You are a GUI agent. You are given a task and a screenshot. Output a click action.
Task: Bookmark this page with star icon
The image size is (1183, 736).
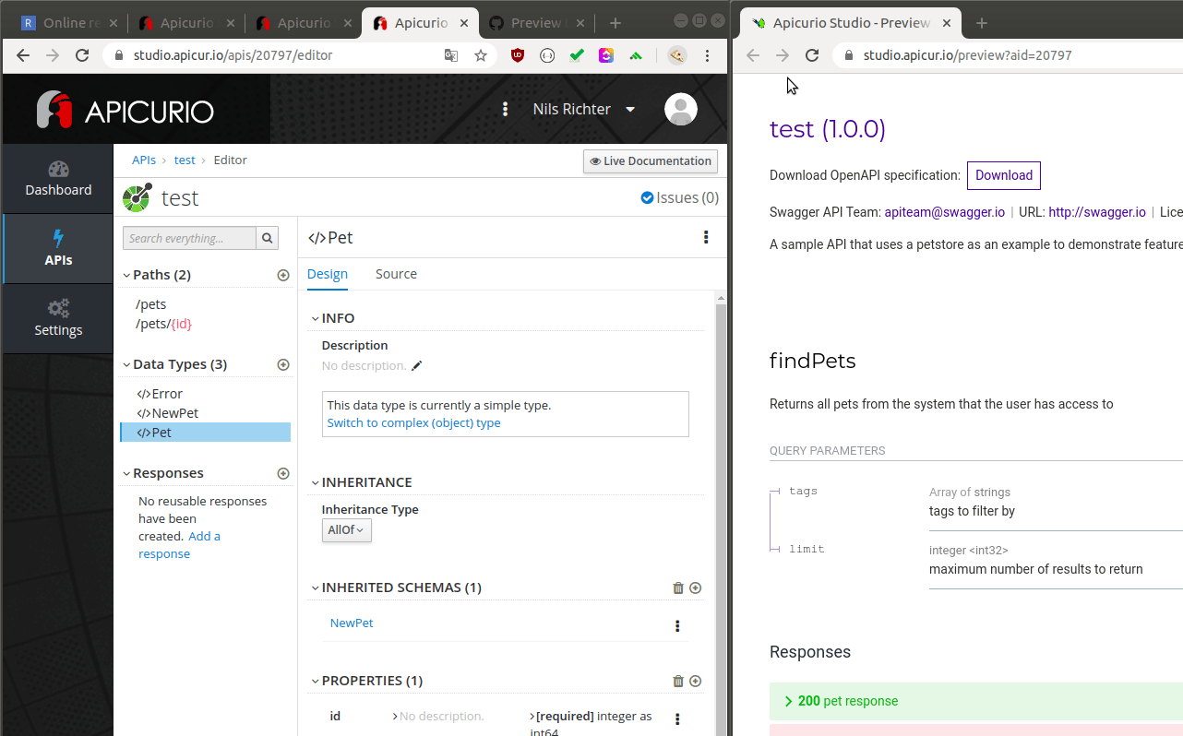point(481,55)
